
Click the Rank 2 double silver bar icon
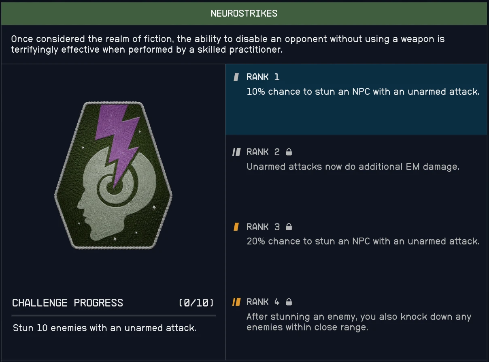point(236,152)
